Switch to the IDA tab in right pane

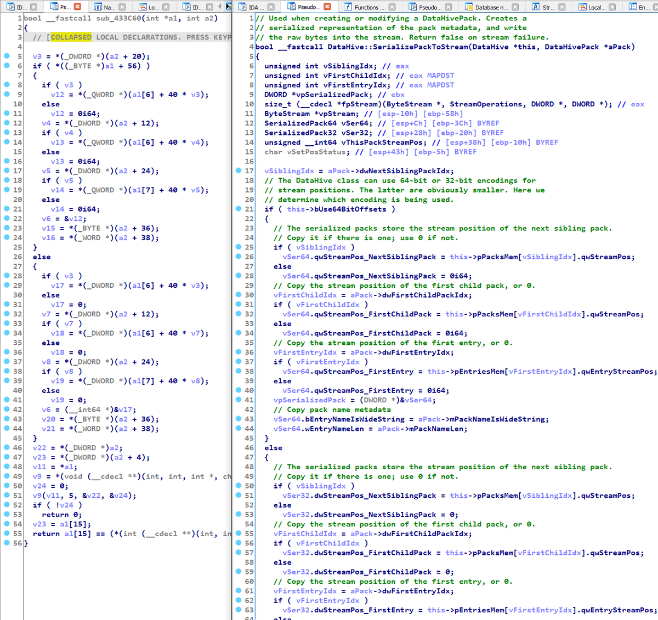point(254,7)
